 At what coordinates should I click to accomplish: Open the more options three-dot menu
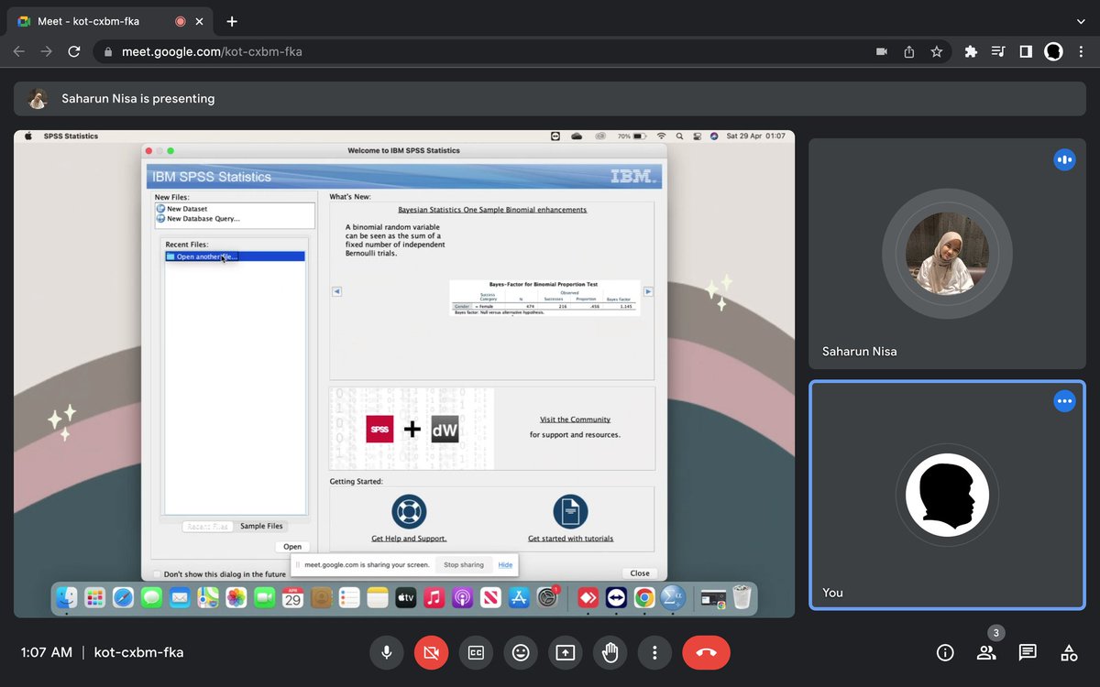tap(654, 652)
